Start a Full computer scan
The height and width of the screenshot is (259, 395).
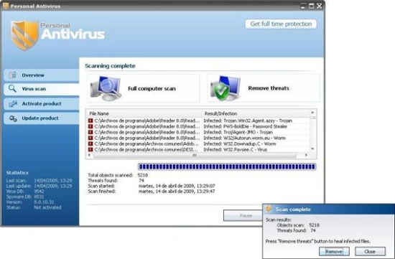tap(144, 88)
